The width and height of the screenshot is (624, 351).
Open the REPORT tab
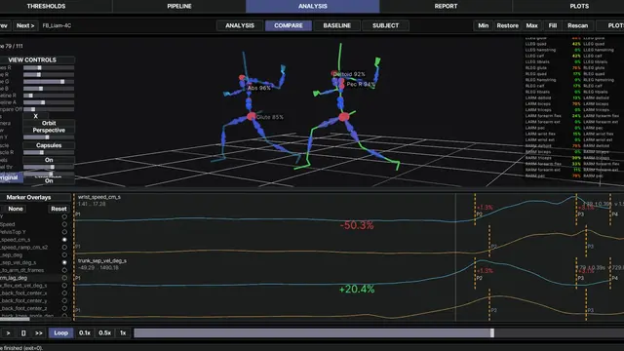click(446, 6)
